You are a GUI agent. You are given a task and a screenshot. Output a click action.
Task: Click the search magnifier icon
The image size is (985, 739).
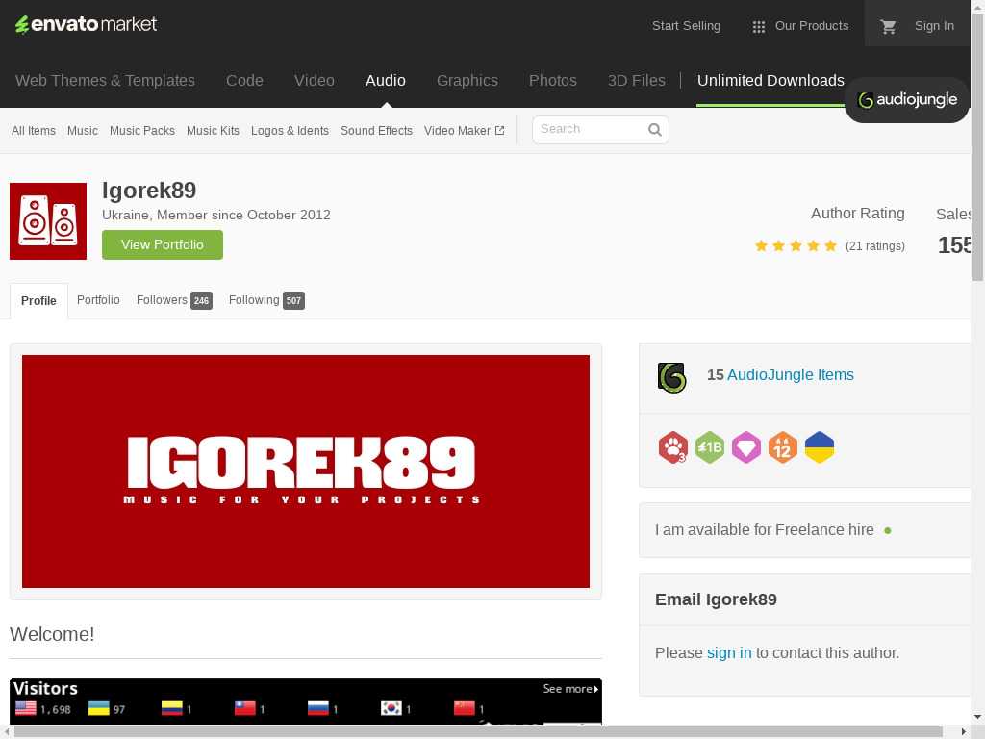click(654, 130)
